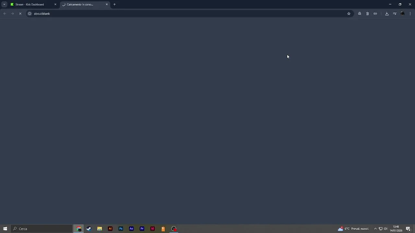Open the weather widget showing 6°C

coord(353,229)
